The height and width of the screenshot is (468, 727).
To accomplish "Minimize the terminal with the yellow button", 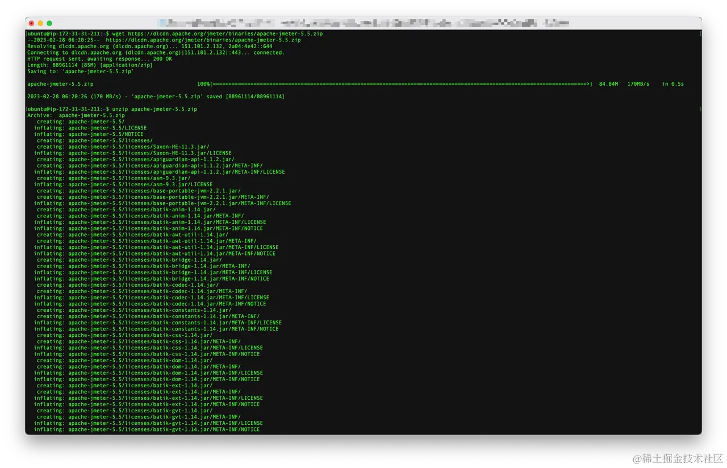I will [x=40, y=23].
